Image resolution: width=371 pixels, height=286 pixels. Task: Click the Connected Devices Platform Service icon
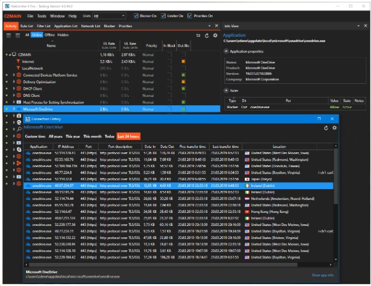click(x=18, y=75)
